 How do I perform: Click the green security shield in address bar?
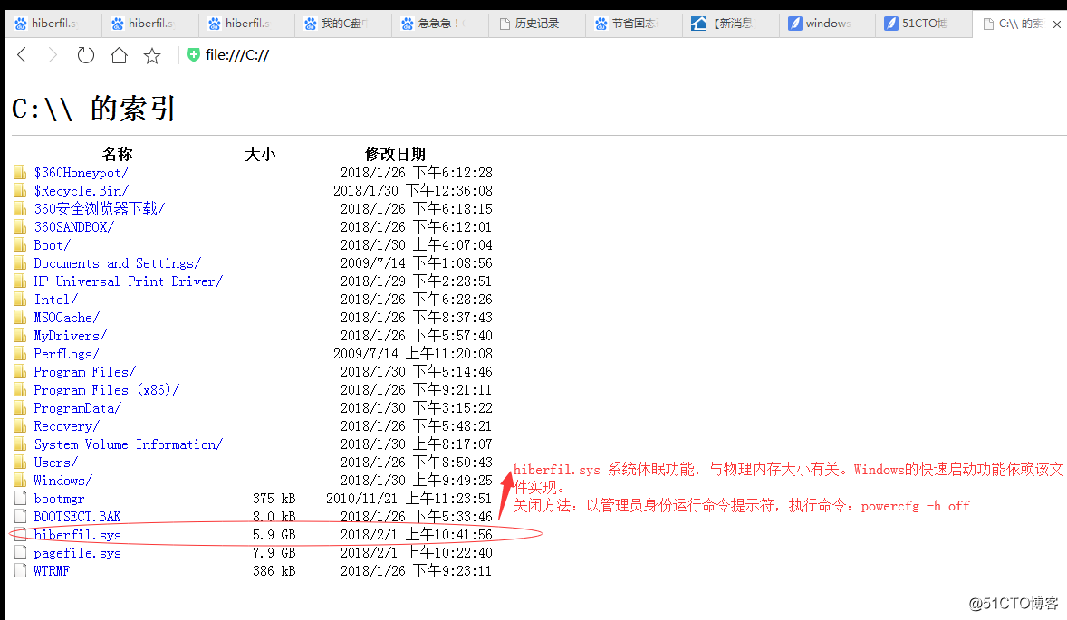[193, 55]
